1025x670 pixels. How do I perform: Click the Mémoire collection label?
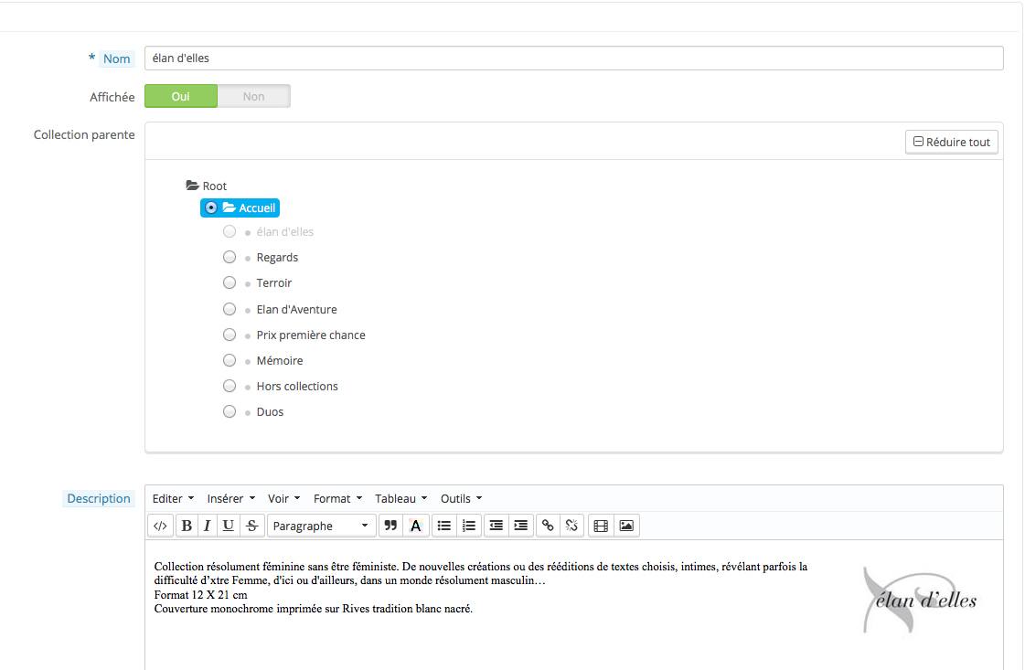pos(280,361)
